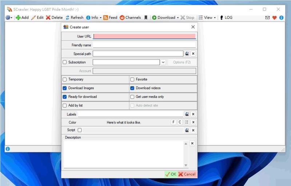Browse for Special path folder
Screen dimensions: 291x186
[187, 53]
